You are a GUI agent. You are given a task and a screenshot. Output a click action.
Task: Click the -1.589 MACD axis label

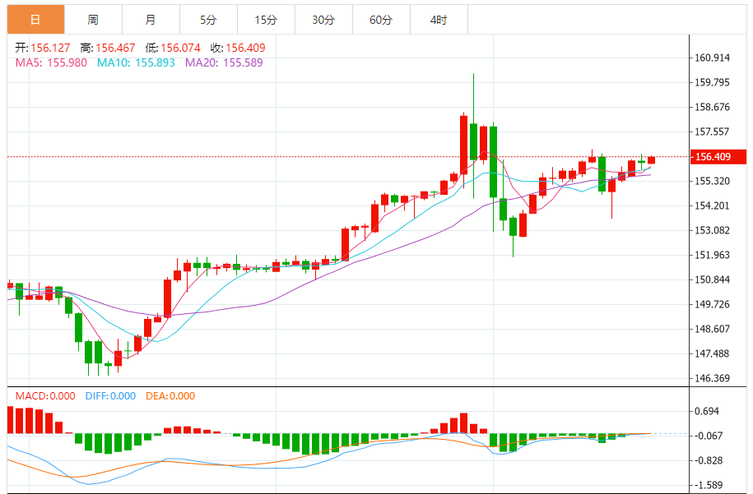click(x=709, y=485)
